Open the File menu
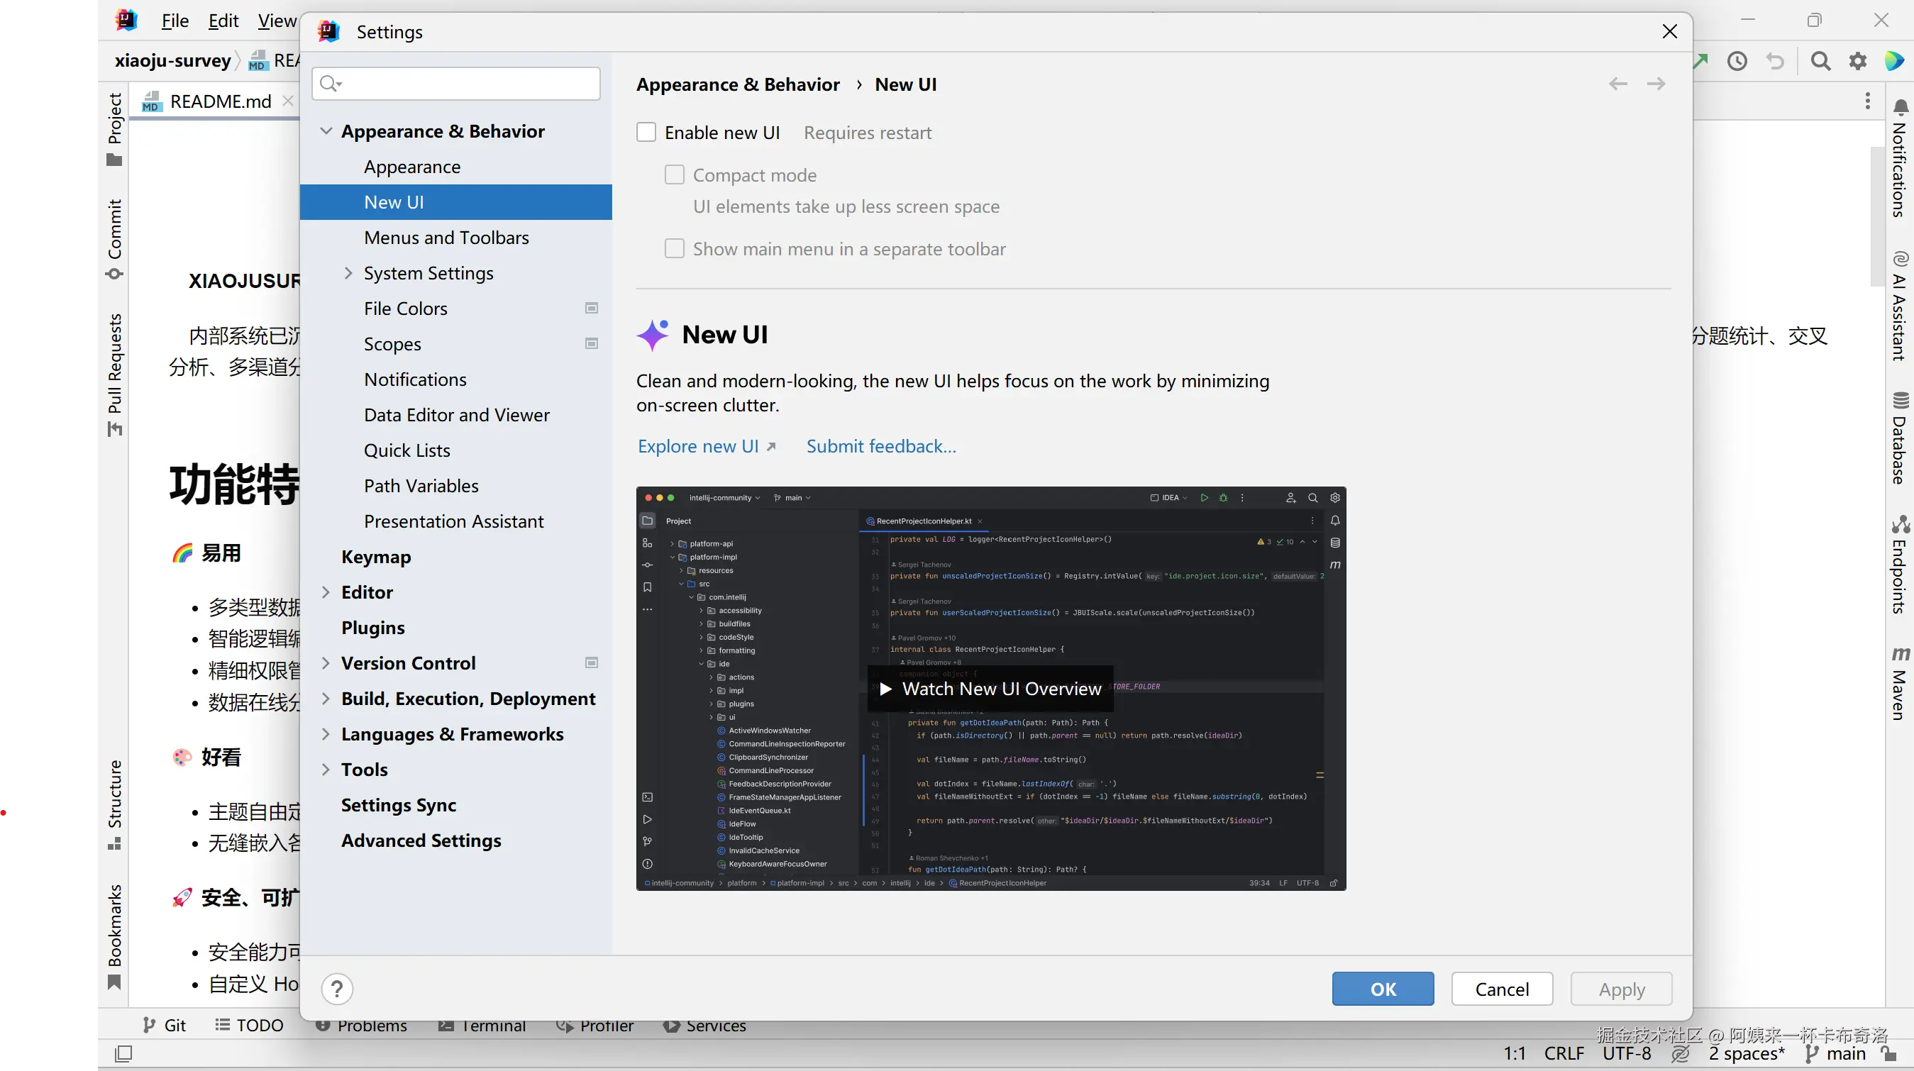The width and height of the screenshot is (1914, 1071). (x=175, y=21)
